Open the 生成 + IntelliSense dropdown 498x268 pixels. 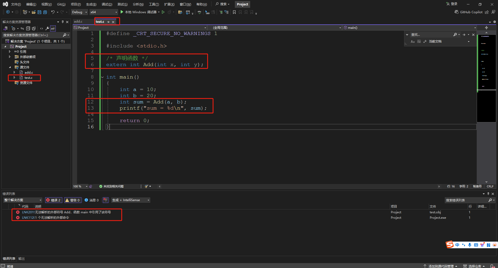pyautogui.click(x=131, y=200)
